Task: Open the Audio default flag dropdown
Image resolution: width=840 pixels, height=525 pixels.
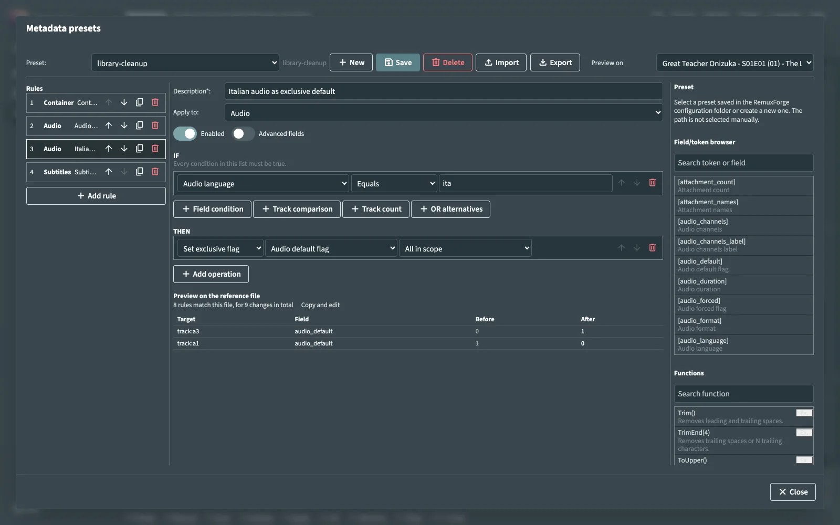Action: click(331, 248)
